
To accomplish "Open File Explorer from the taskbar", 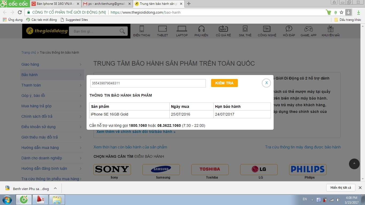I will (x=57, y=200).
